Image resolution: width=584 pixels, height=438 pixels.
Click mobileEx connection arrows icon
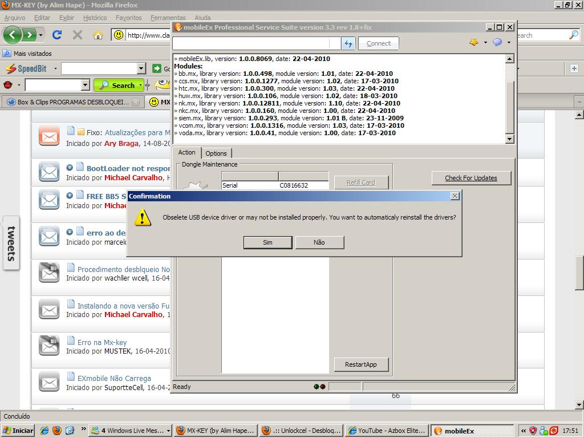tap(348, 43)
